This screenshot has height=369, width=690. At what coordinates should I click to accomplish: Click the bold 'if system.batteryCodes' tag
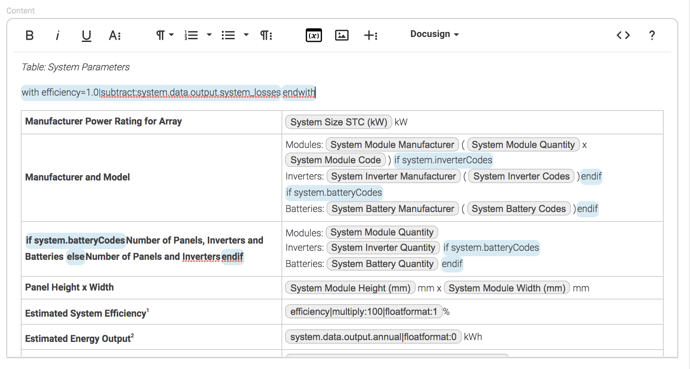point(75,240)
